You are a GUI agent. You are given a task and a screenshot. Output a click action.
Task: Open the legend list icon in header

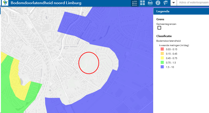tap(135, 3)
